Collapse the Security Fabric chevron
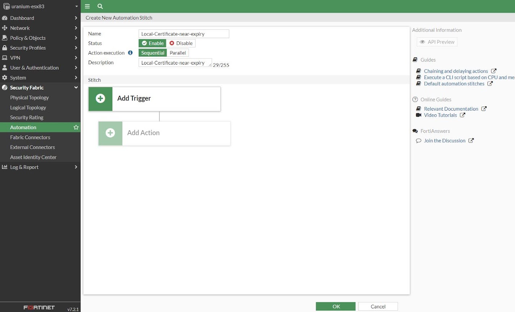This screenshot has width=515, height=312. [76, 87]
